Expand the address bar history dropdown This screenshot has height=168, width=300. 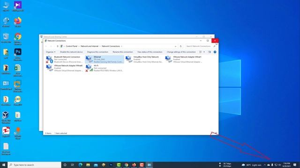[175, 46]
